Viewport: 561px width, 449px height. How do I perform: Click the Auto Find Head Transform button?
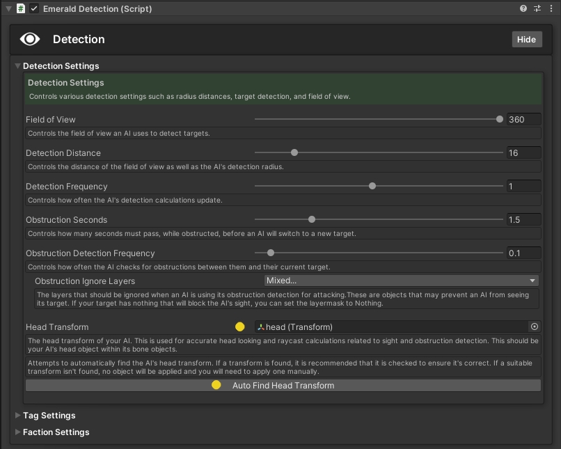click(283, 385)
